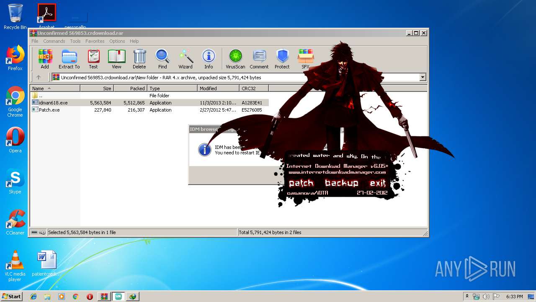Open Opera desktop icon
The width and height of the screenshot is (536, 302).
tap(15, 140)
